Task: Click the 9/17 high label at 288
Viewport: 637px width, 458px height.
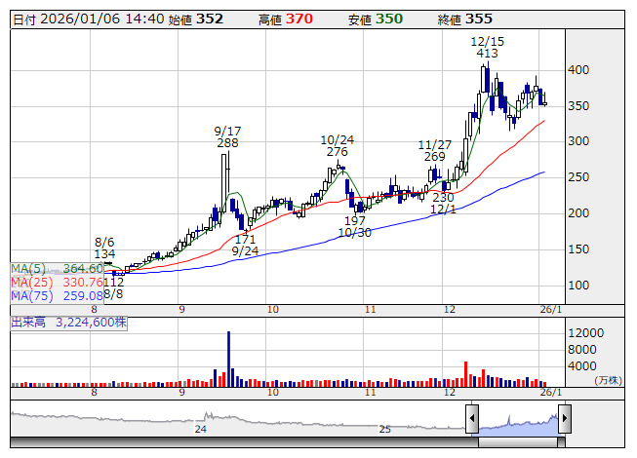Action: tap(226, 136)
